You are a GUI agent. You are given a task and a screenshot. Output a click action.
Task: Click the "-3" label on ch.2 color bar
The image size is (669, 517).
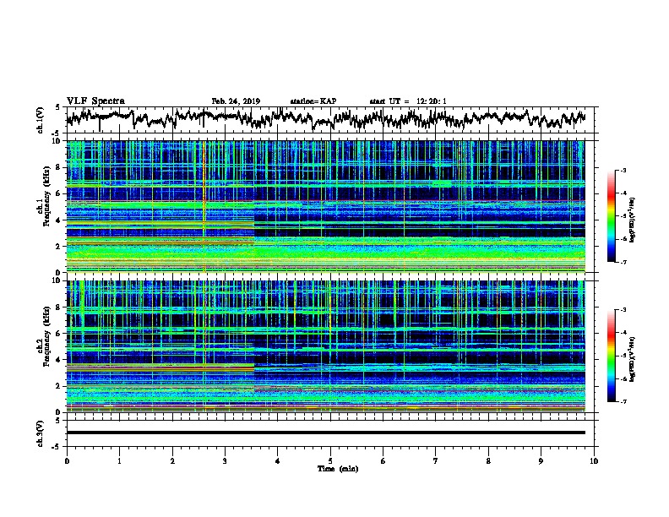(x=623, y=310)
